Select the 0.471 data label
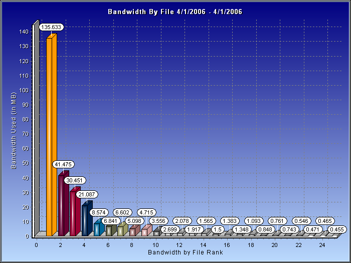 point(313,229)
